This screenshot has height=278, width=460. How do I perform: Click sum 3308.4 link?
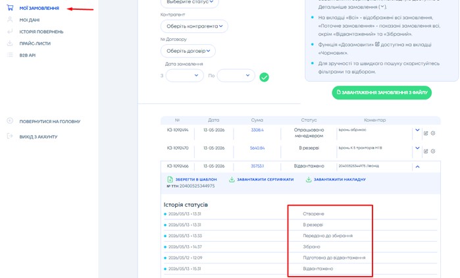pyautogui.click(x=257, y=130)
